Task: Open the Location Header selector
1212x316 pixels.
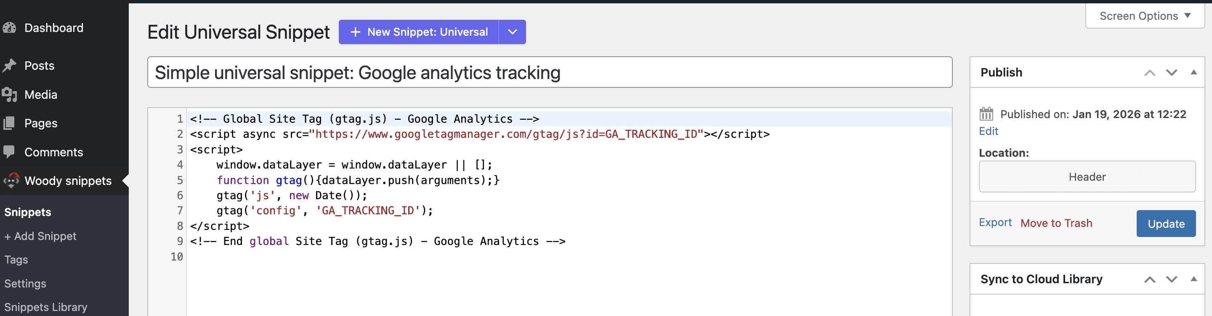Action: (1087, 177)
